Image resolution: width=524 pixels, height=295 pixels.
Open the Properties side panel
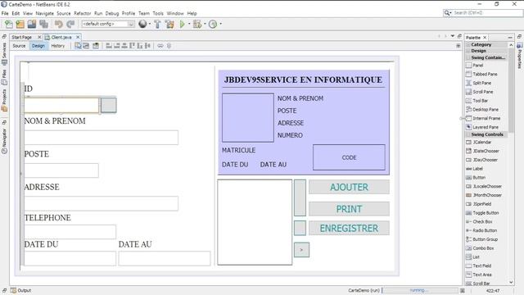[x=520, y=56]
